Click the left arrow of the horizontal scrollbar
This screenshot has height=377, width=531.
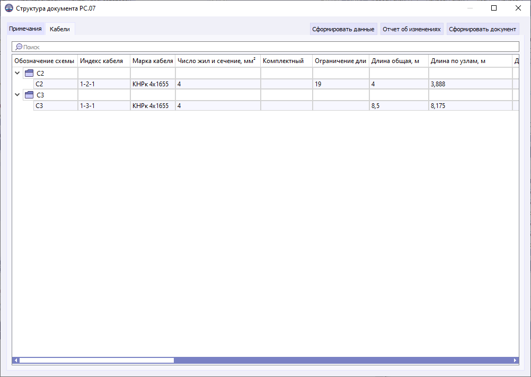click(x=15, y=360)
